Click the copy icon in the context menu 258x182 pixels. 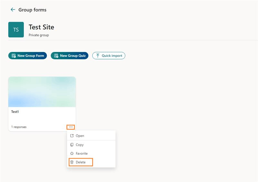pyautogui.click(x=72, y=145)
